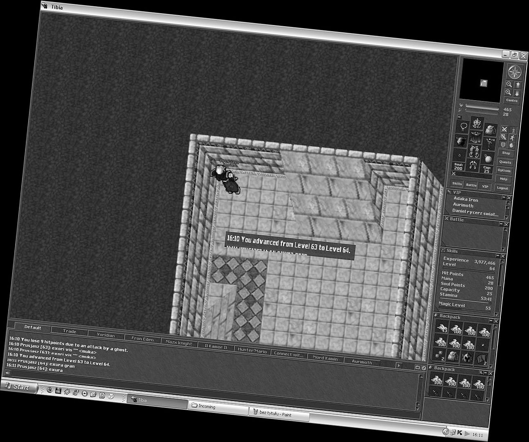
Task: Click the minimap display
Action: click(x=482, y=81)
